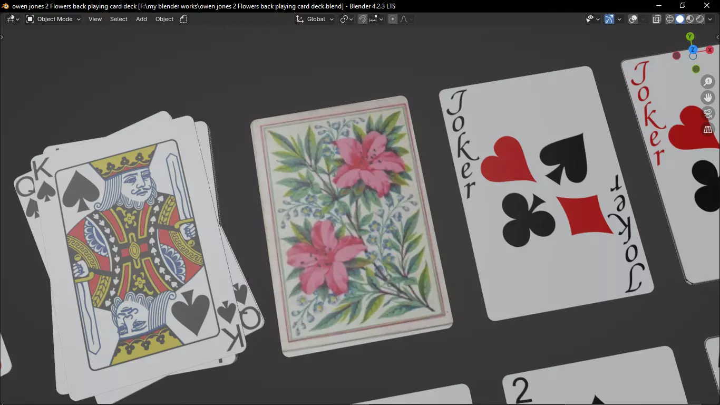Click the red X axis on gizmo
This screenshot has width=720, height=405.
click(709, 50)
